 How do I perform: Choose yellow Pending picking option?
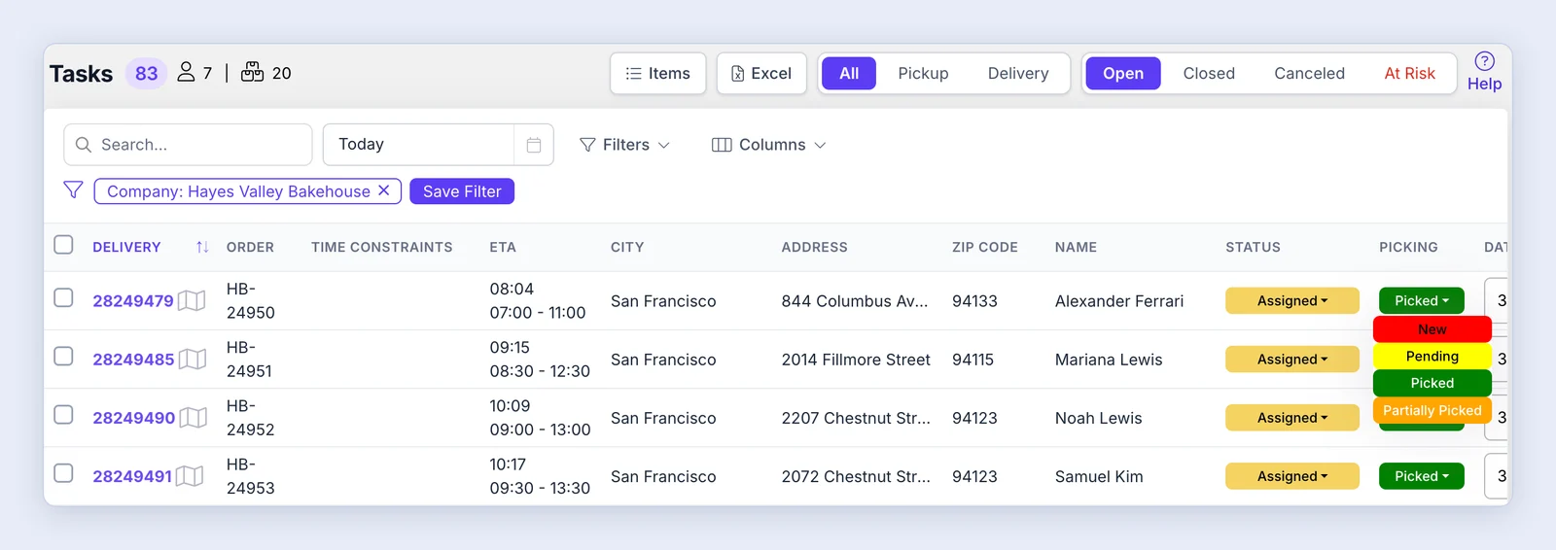[1432, 357]
